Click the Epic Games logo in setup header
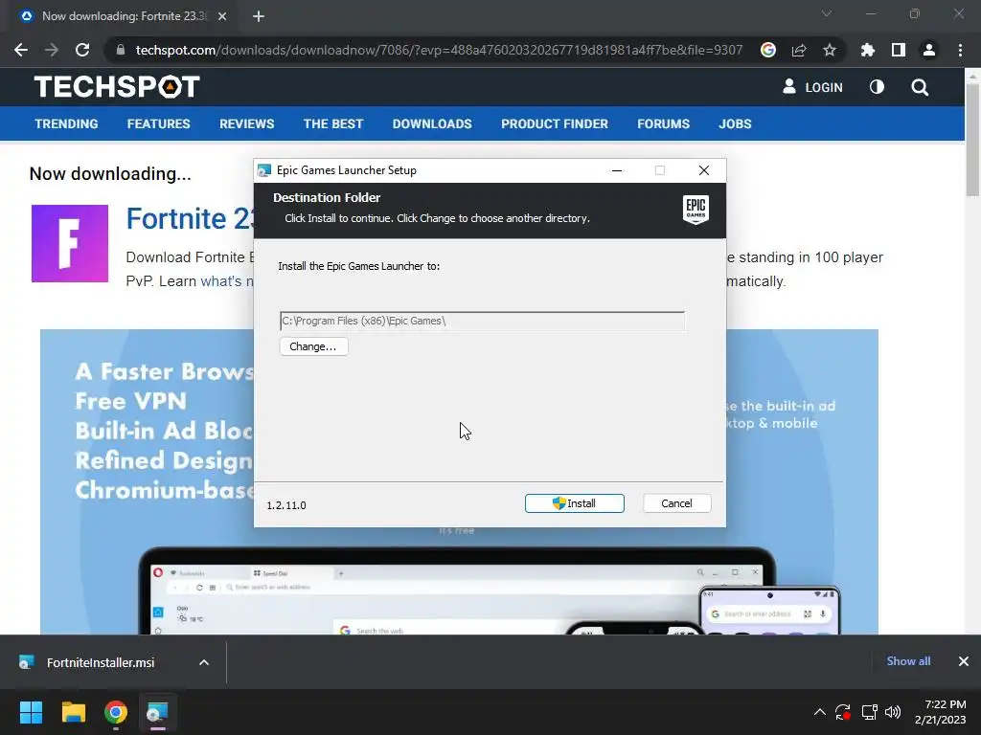 coord(696,209)
